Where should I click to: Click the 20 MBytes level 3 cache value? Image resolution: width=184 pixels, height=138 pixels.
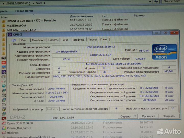click(149, 100)
